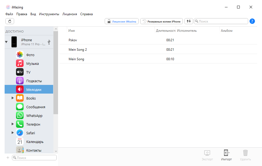Maximize the iMazing window
The image size is (262, 166).
click(x=238, y=7)
